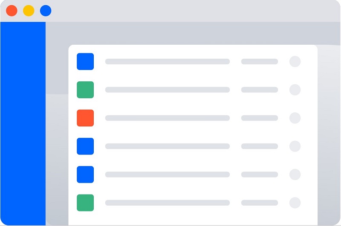Select the blue square icon in the fifth row
Image resolution: width=341 pixels, height=226 pixels.
tap(85, 175)
